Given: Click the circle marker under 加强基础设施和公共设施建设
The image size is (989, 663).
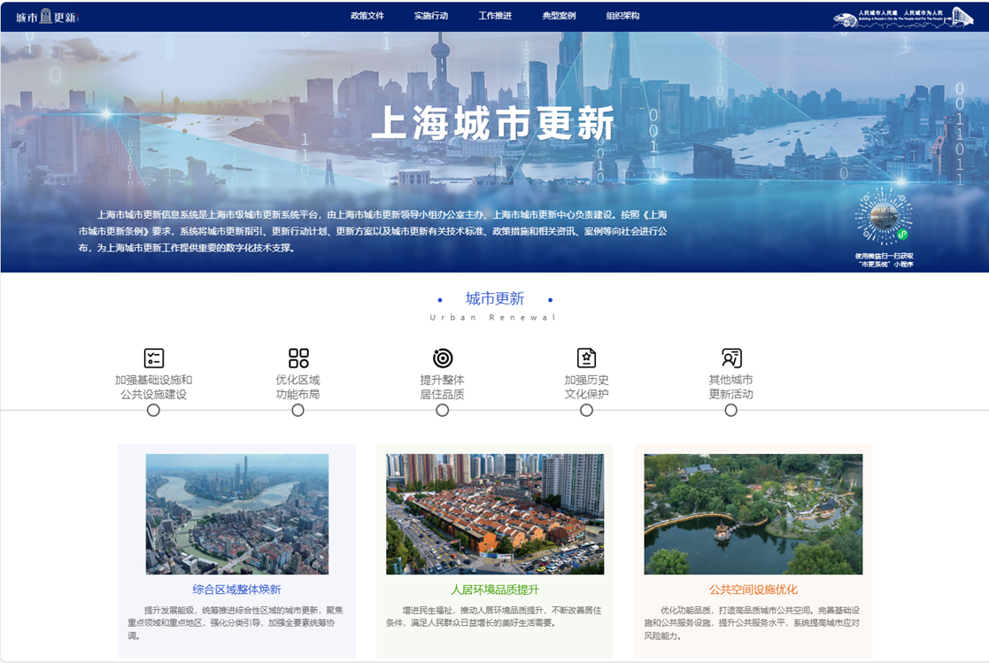Looking at the screenshot, I should 153,410.
